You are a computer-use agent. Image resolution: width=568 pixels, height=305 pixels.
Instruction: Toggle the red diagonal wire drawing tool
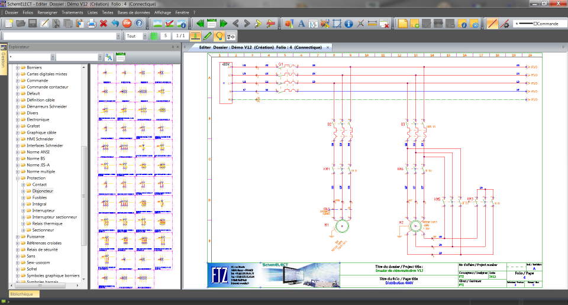(x=492, y=24)
